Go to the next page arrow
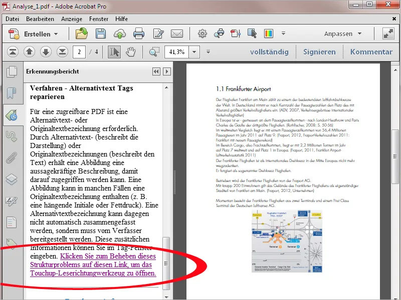Viewport: 401px width, 300px height. click(46, 52)
